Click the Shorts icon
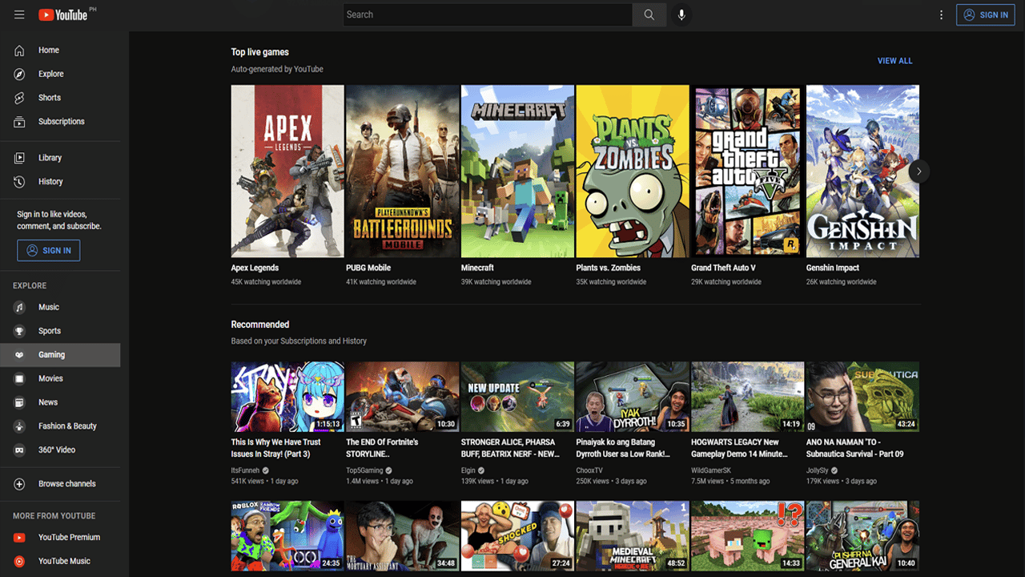The image size is (1025, 577). (x=20, y=98)
